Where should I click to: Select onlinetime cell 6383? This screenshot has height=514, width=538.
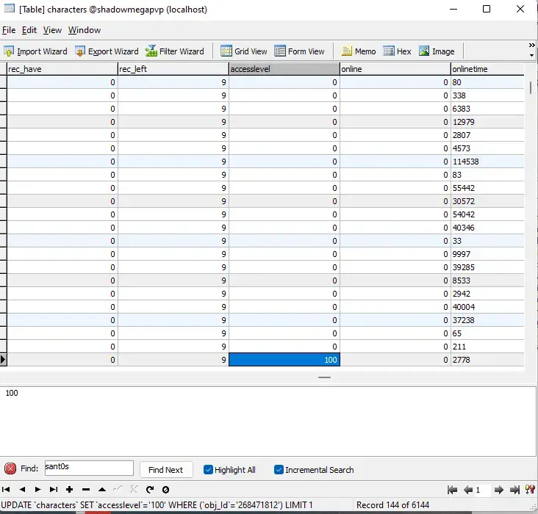[487, 109]
